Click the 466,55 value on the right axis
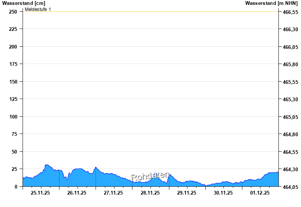The height and width of the screenshot is (207, 301). point(290,12)
